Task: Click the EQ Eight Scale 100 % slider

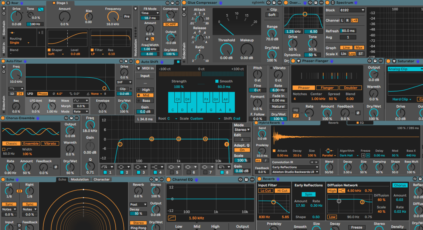Action: click(x=242, y=160)
